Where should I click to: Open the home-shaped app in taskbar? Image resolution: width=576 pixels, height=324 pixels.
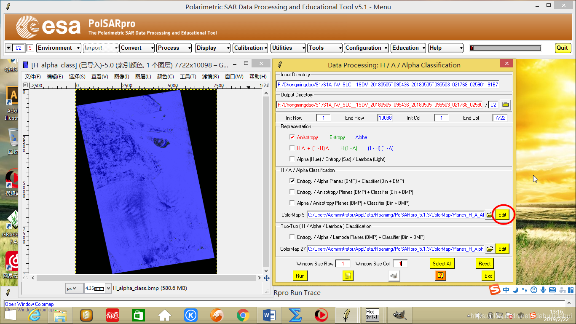click(x=164, y=315)
